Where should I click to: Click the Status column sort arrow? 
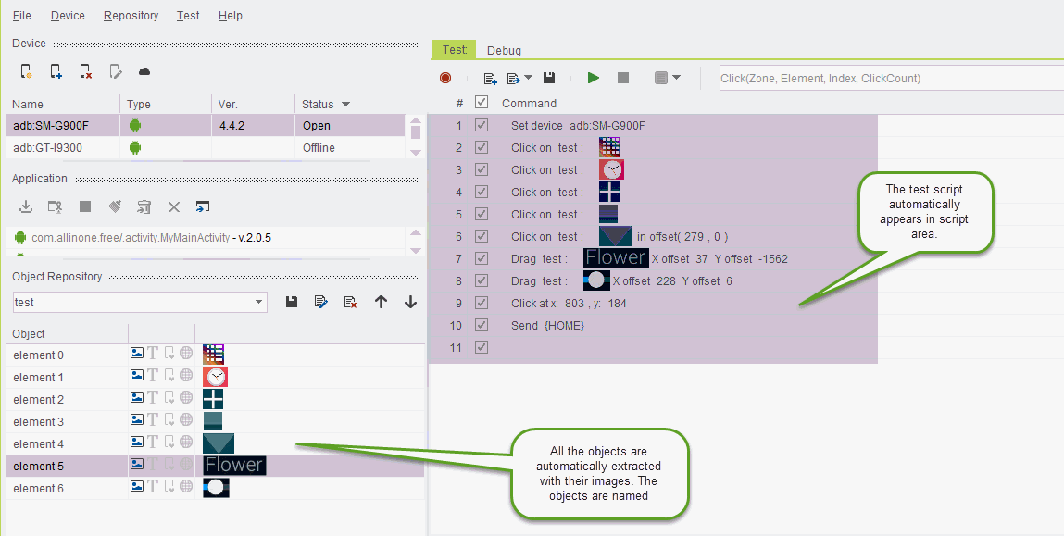click(345, 105)
